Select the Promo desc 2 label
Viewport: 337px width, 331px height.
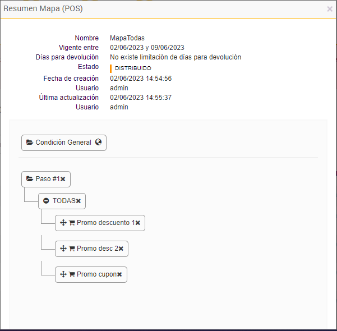[x=98, y=249]
